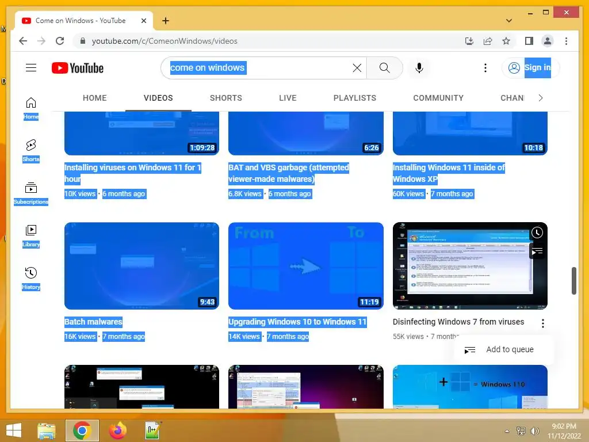This screenshot has height=442, width=589.
Task: Click queue icon on Disinfecting Windows 7 thumbnail
Action: coord(537,251)
